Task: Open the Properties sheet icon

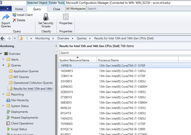Action: [x=66, y=17]
